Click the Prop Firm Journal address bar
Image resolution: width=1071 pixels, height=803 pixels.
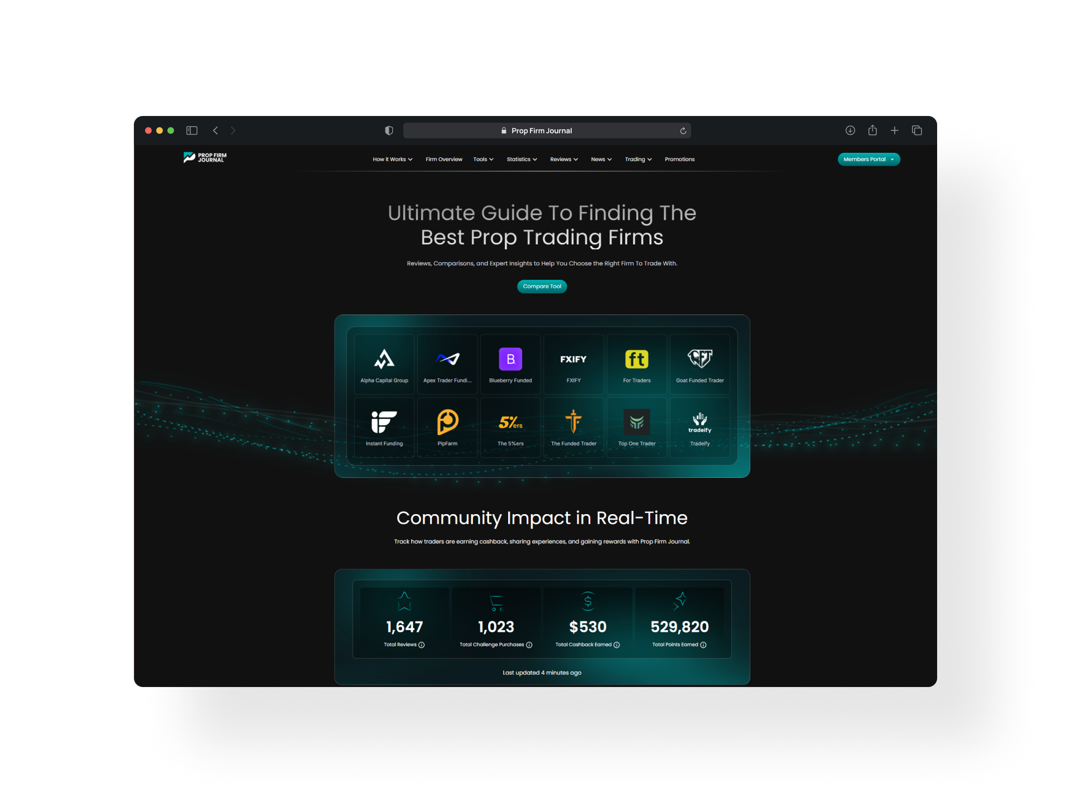click(547, 130)
